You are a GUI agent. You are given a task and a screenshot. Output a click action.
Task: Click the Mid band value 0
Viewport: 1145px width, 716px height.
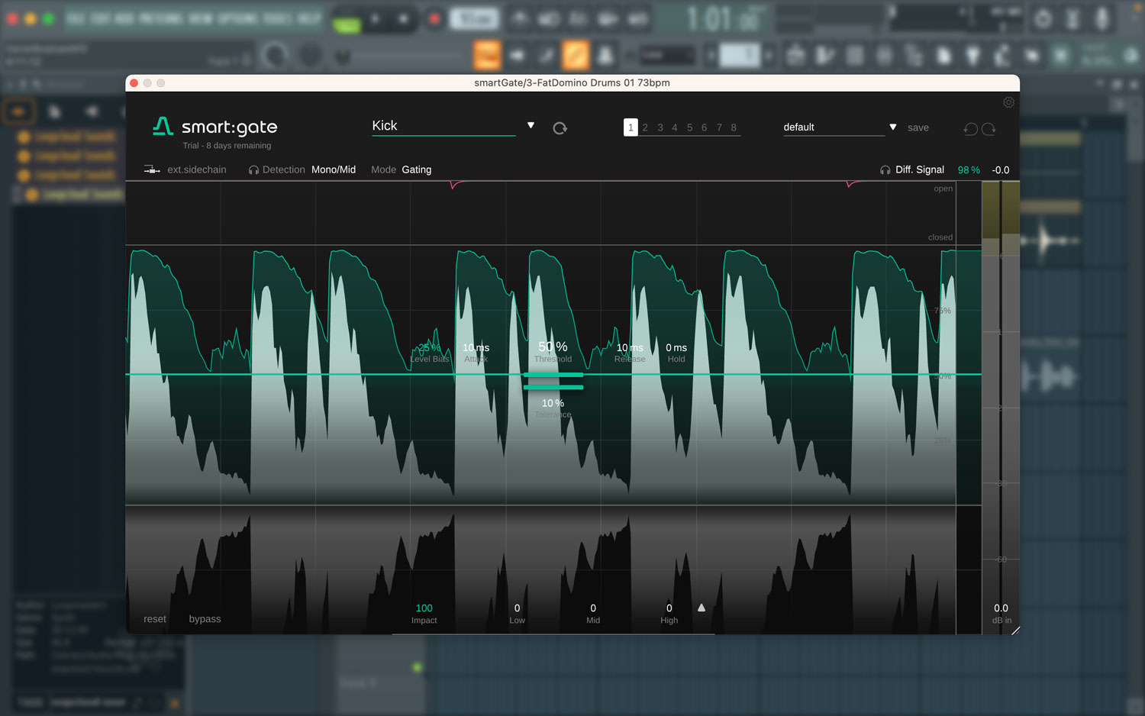point(593,608)
